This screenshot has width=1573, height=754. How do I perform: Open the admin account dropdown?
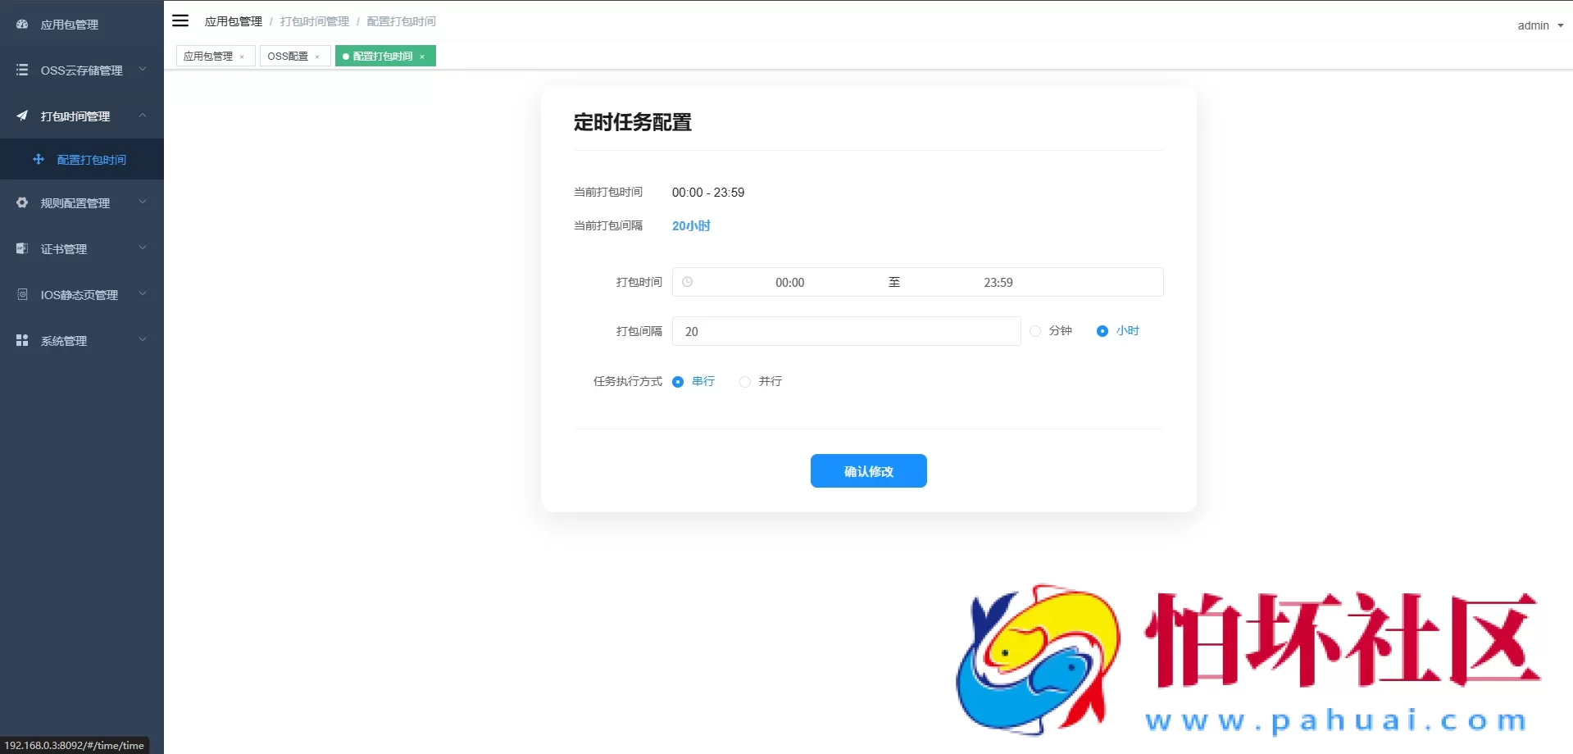click(1538, 25)
